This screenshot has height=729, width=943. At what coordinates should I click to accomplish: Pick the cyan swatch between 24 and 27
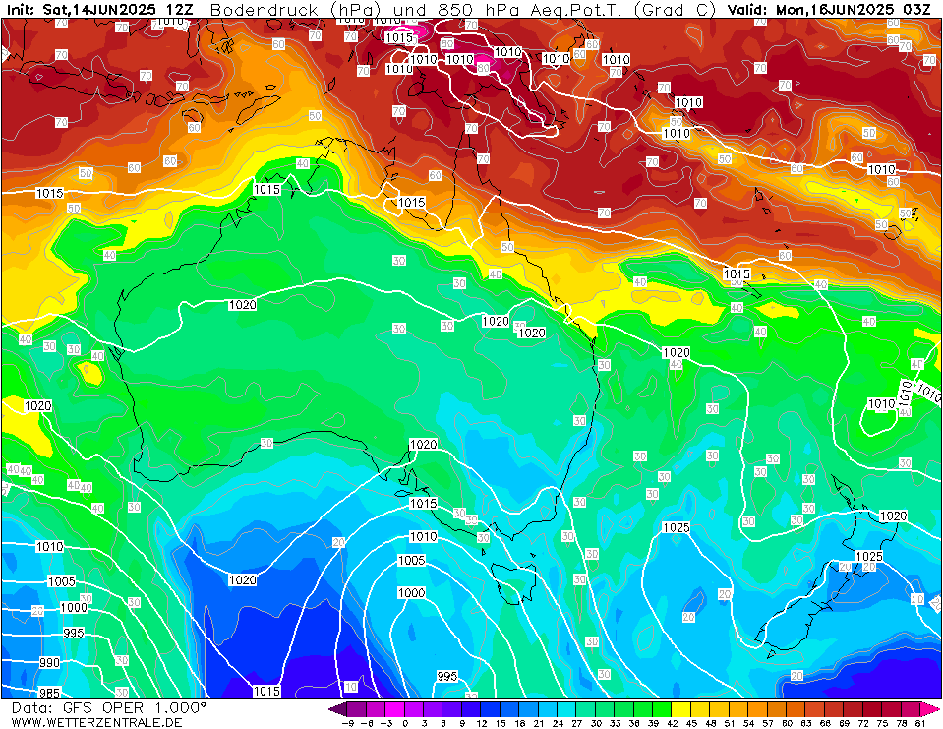567,708
